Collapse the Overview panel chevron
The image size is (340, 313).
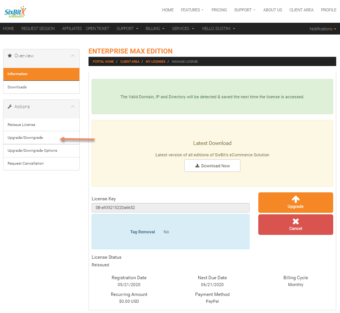pos(73,56)
